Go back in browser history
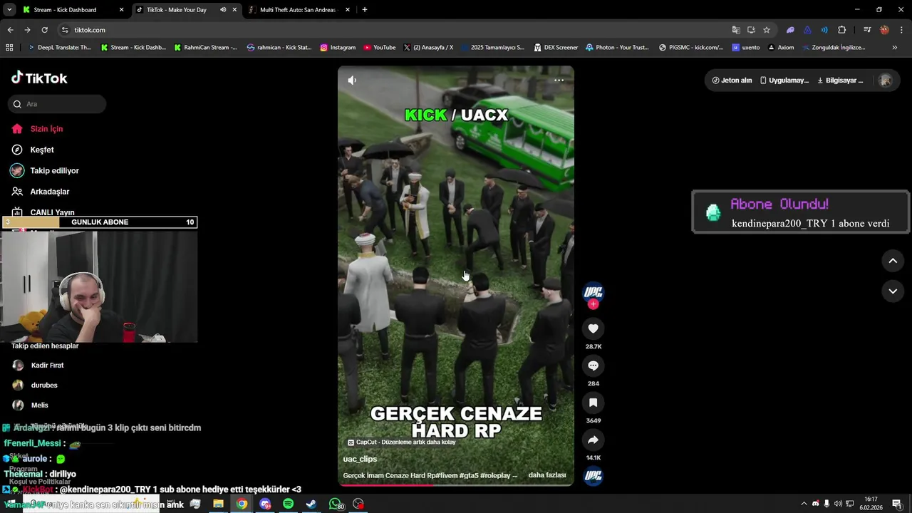Image resolution: width=912 pixels, height=513 pixels. coord(10,30)
